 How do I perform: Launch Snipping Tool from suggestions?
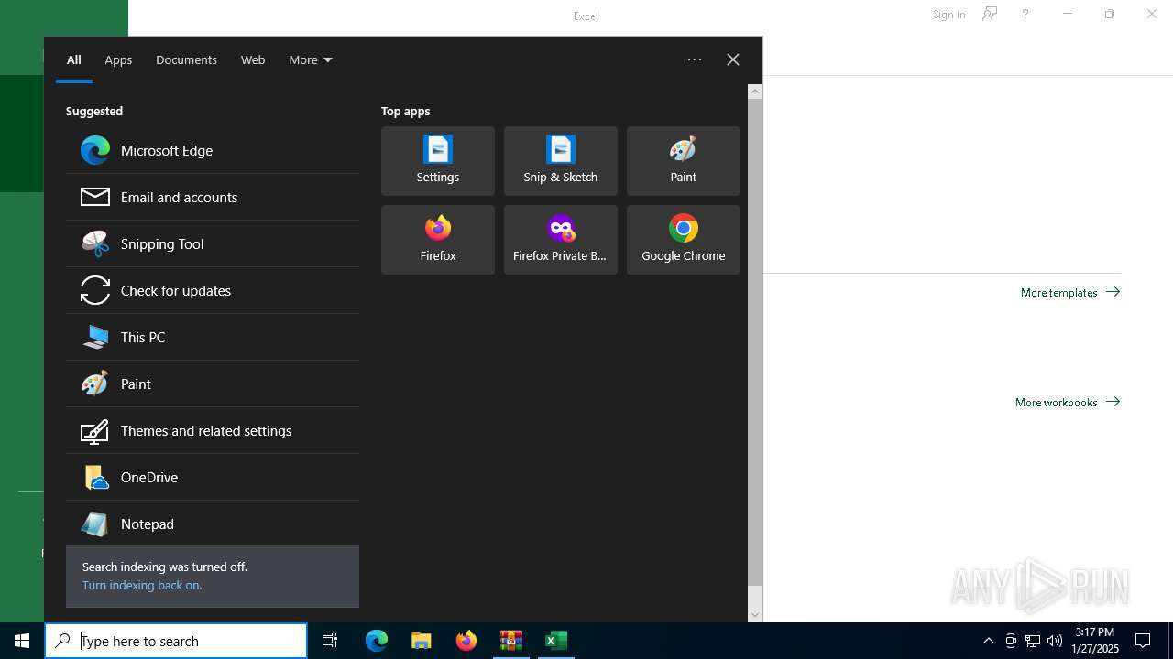213,243
